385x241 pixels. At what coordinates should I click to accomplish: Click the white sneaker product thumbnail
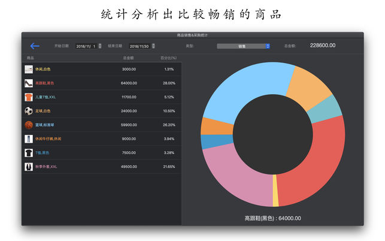coord(29,70)
